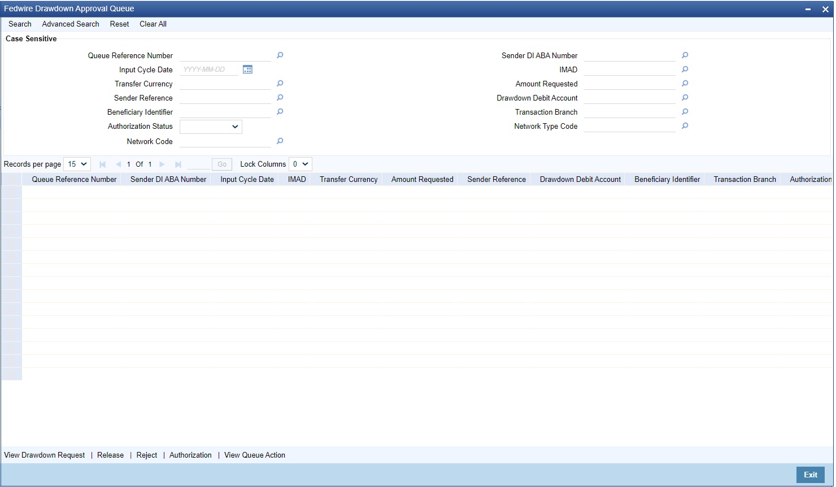Go to previous page of records
Screen dimensions: 836x487
pyautogui.click(x=118, y=164)
